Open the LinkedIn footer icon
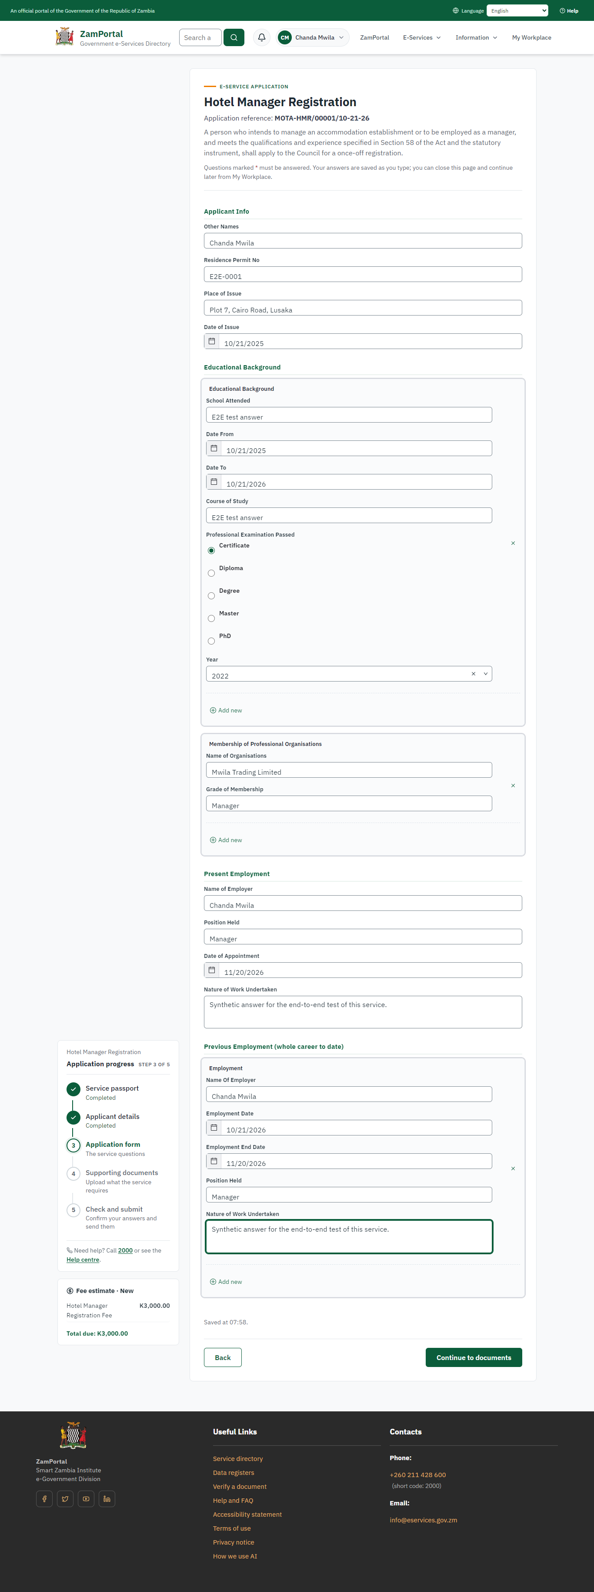 click(107, 1499)
